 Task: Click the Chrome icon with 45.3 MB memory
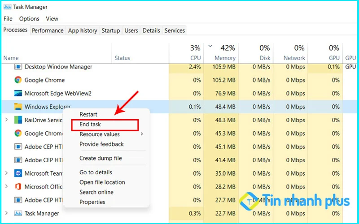click(18, 133)
